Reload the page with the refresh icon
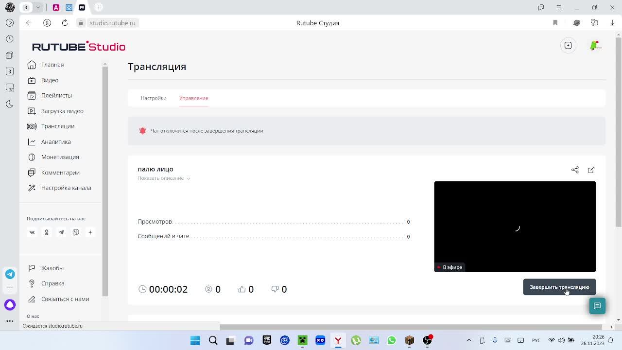This screenshot has height=350, width=622. click(x=65, y=23)
